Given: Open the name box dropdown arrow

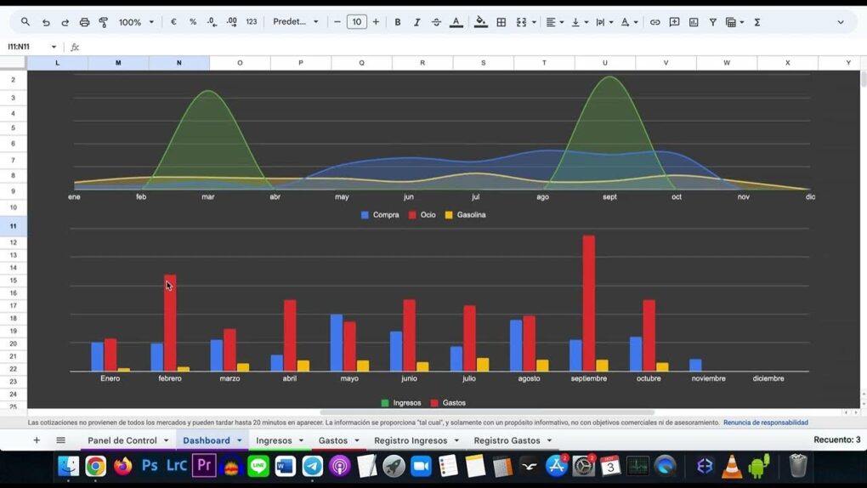Looking at the screenshot, I should coord(54,47).
